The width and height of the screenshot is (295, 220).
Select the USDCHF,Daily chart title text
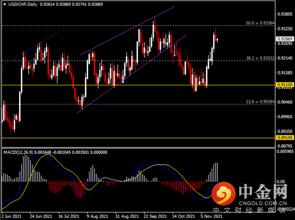23,4
